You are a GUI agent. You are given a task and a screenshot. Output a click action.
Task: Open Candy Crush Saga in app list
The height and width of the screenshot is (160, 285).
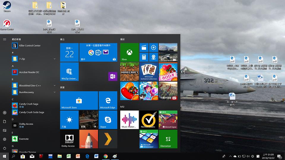point(34,105)
